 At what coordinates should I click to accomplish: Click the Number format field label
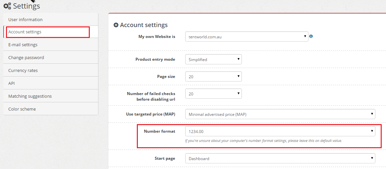[x=159, y=131]
